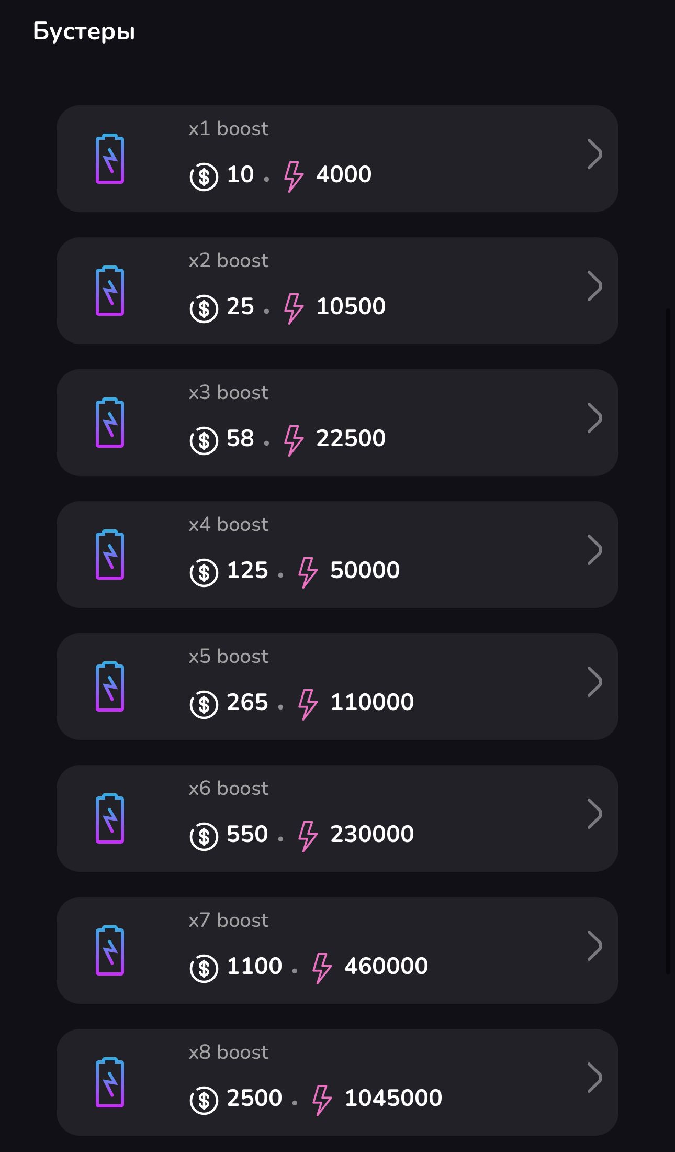Click the chevron on x2 boost row
This screenshot has width=675, height=1152.
point(594,286)
